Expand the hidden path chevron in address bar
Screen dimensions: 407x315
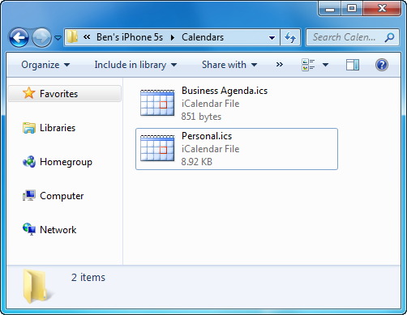pos(87,37)
